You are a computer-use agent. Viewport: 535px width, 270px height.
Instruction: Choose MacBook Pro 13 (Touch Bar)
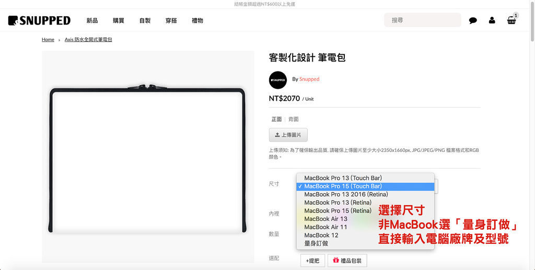coord(365,178)
